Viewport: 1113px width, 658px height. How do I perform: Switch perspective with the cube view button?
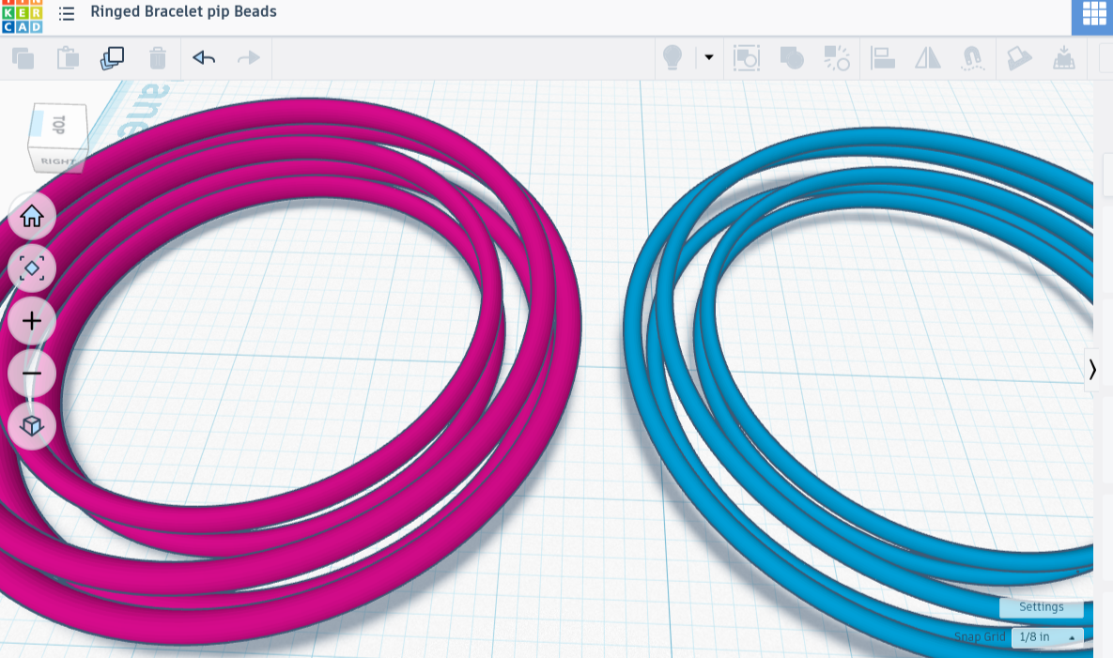pyautogui.click(x=32, y=425)
